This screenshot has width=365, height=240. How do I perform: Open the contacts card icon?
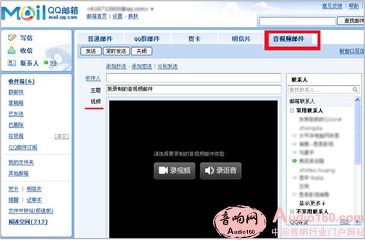pos(12,63)
